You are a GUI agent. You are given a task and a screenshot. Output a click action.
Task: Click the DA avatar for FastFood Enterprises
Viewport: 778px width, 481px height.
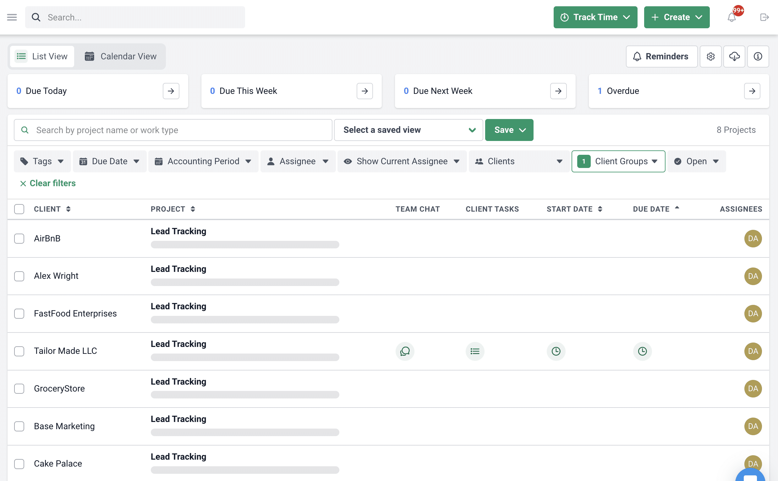tap(753, 314)
